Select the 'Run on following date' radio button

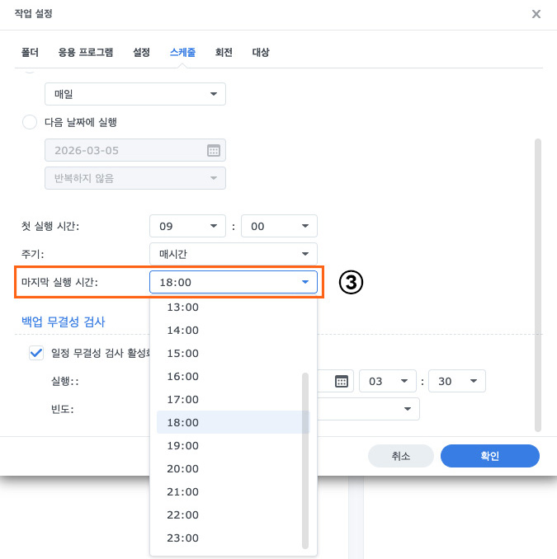30,122
